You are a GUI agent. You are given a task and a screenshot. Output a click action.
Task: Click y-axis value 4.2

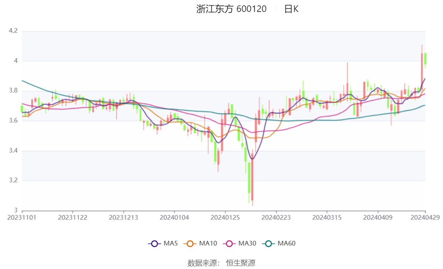[x=13, y=31]
